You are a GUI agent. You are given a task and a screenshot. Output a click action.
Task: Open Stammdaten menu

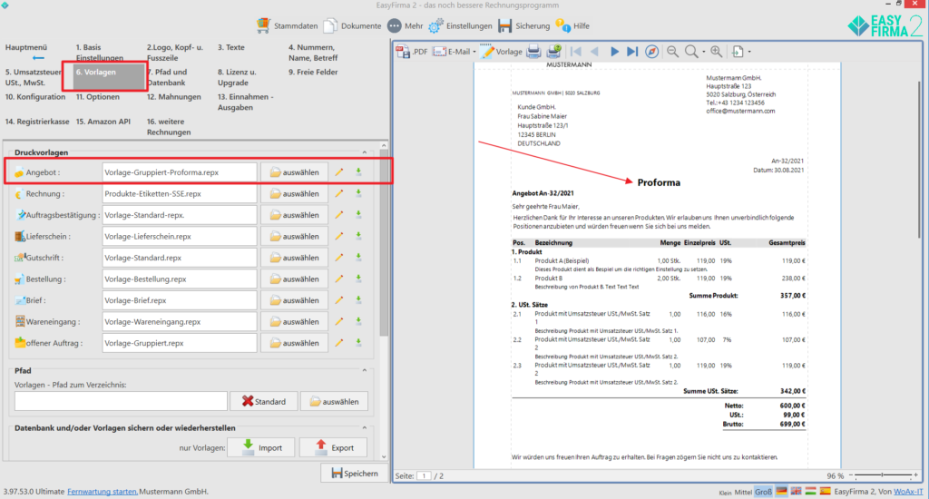(287, 25)
